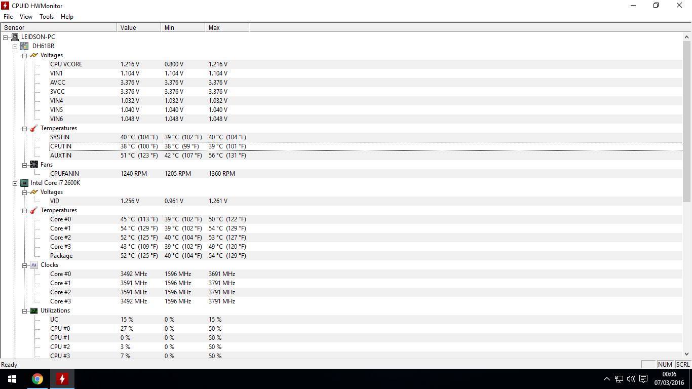This screenshot has height=389, width=692.
Task: Open the Windows Start menu
Action: [12, 379]
